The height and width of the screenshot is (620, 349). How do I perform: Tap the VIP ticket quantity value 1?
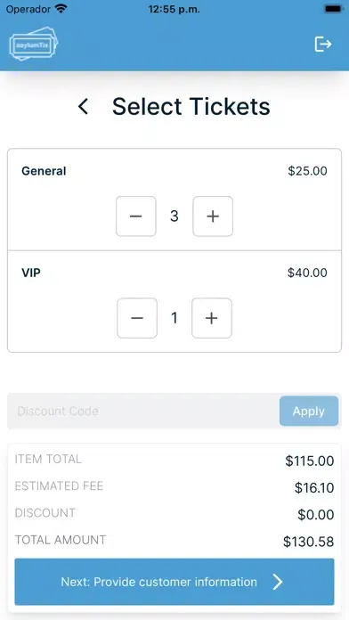[x=174, y=318]
